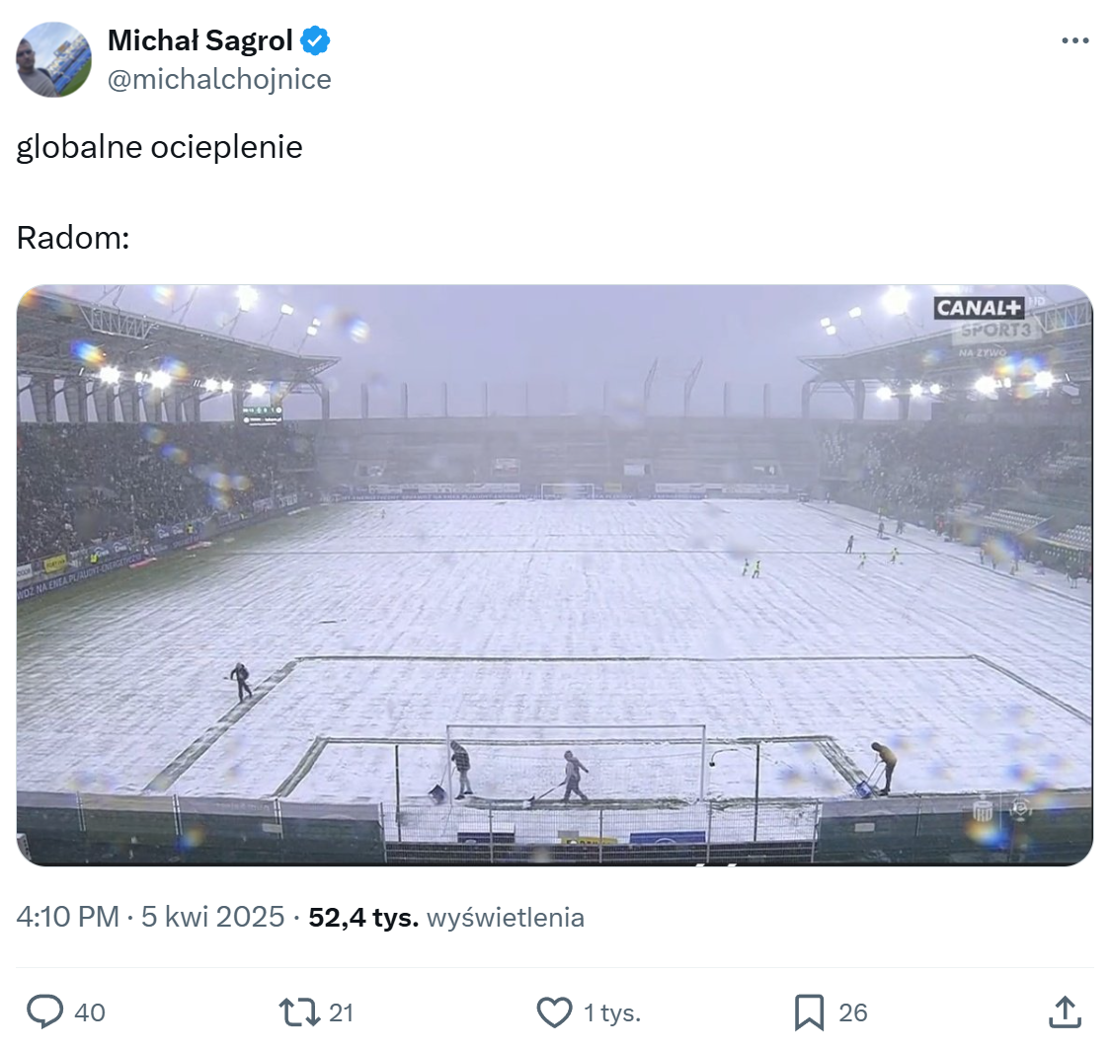Image resolution: width=1111 pixels, height=1048 pixels.
Task: Toggle the bookmark icon
Action: click(809, 1011)
